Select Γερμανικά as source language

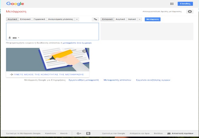(39, 19)
